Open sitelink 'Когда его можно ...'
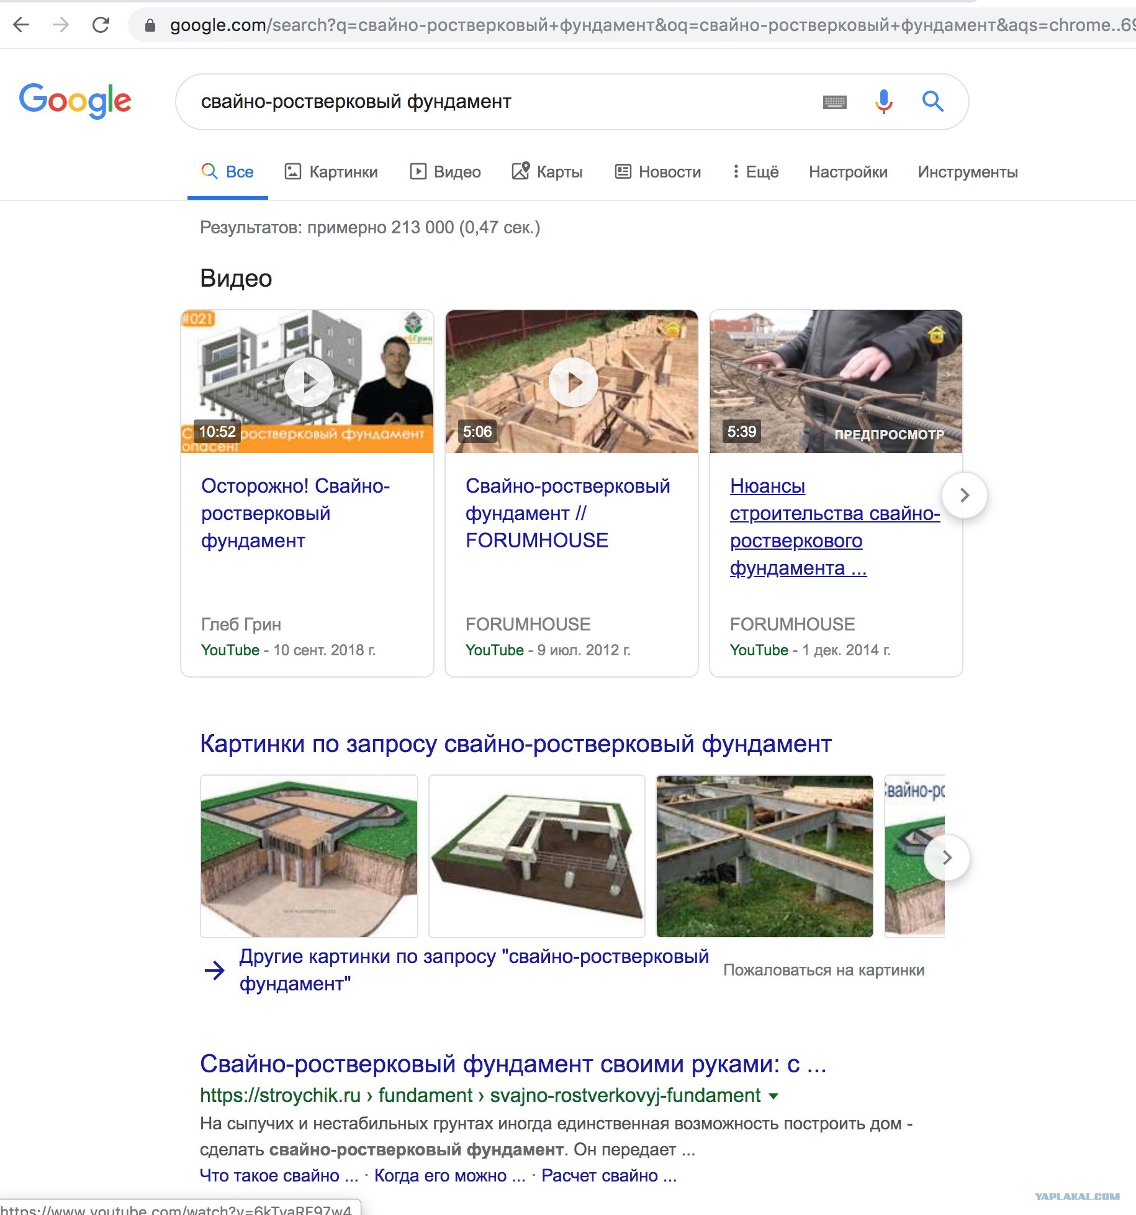Viewport: 1136px width, 1215px height. [450, 1175]
